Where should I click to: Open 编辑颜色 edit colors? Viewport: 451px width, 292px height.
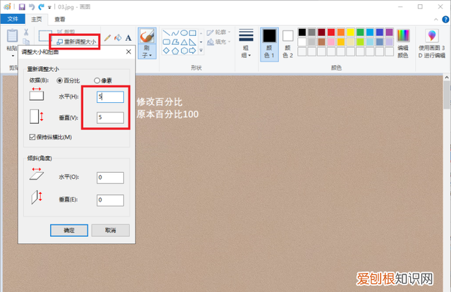tap(403, 44)
